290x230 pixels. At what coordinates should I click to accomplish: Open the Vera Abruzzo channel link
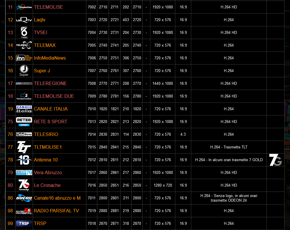(x=48, y=172)
